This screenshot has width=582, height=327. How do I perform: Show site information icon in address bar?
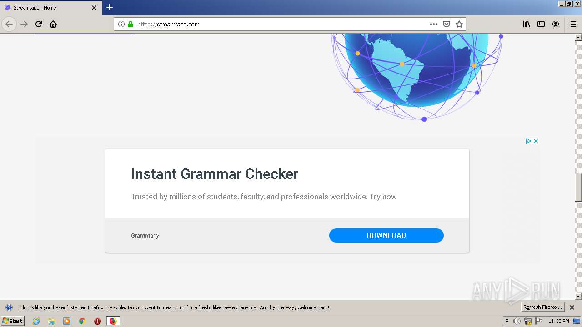point(121,24)
